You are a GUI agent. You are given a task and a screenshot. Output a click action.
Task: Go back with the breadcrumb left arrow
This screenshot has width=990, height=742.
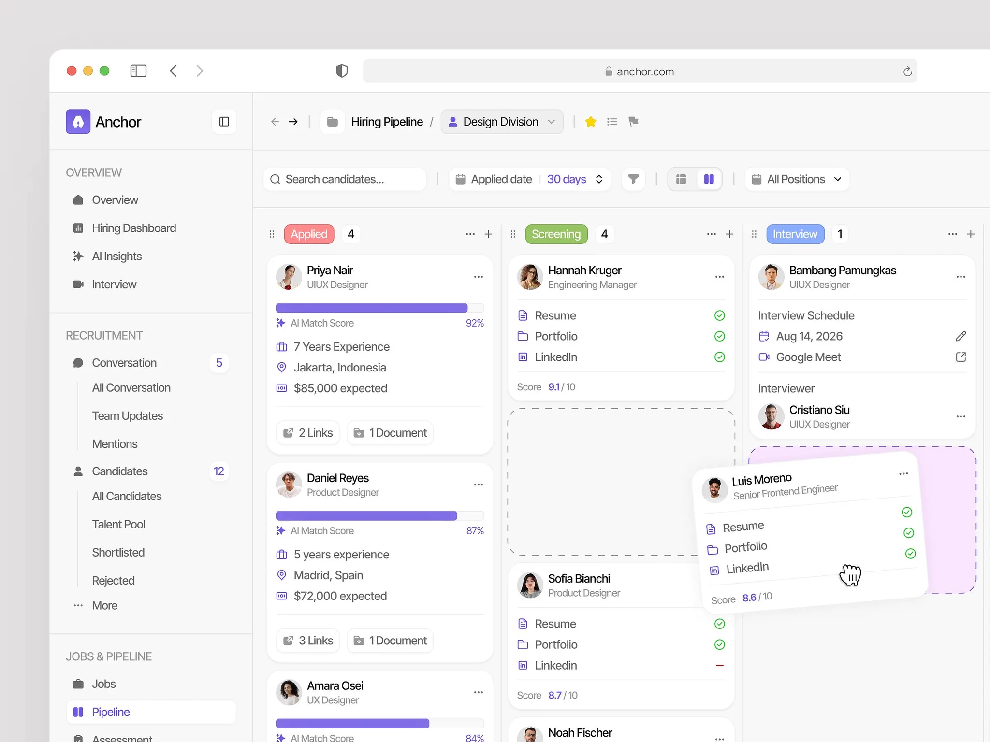(275, 122)
